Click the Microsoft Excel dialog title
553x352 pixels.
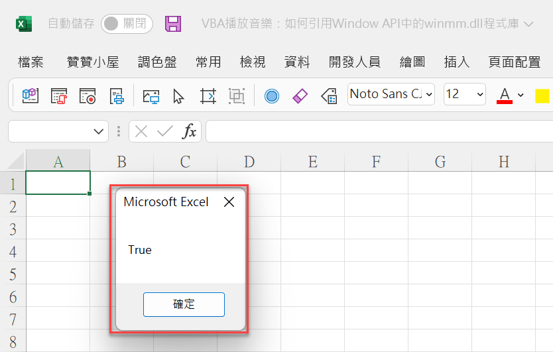[x=166, y=202]
